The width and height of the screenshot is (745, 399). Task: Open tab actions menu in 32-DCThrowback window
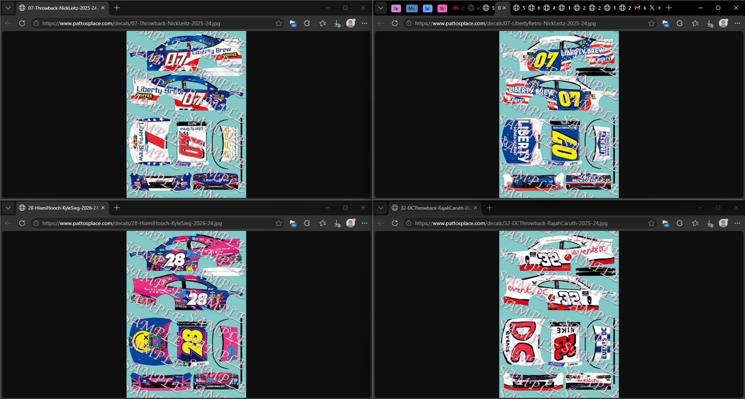point(381,208)
